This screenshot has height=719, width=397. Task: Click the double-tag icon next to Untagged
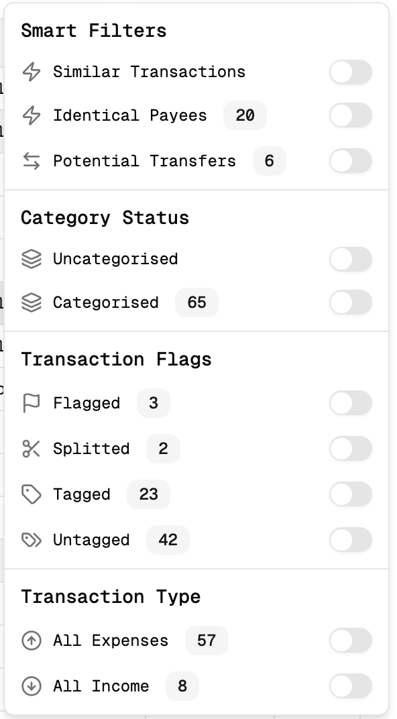[x=31, y=540]
